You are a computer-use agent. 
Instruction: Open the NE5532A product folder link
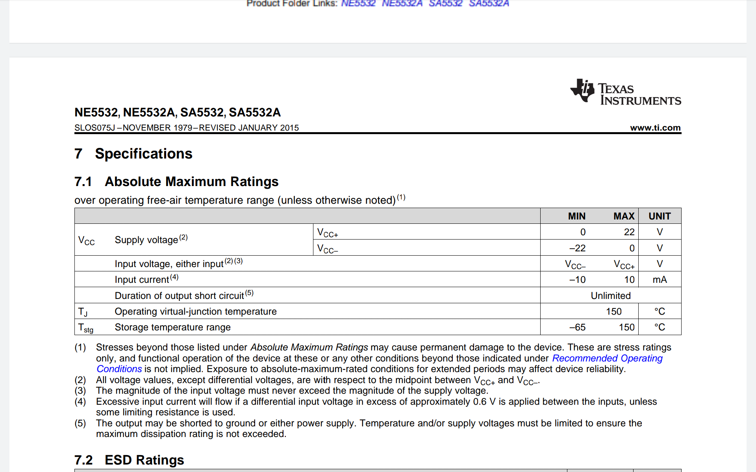click(x=402, y=4)
